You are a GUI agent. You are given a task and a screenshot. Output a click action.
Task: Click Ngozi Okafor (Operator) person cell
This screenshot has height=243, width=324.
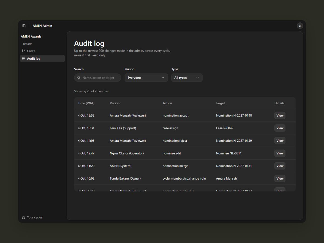click(x=127, y=153)
